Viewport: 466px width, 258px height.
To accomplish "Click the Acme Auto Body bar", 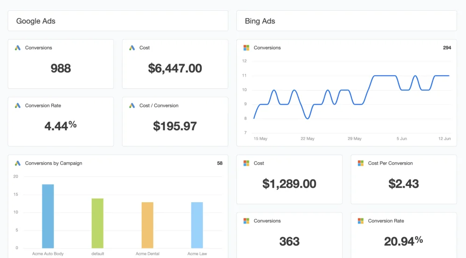I will (x=48, y=216).
